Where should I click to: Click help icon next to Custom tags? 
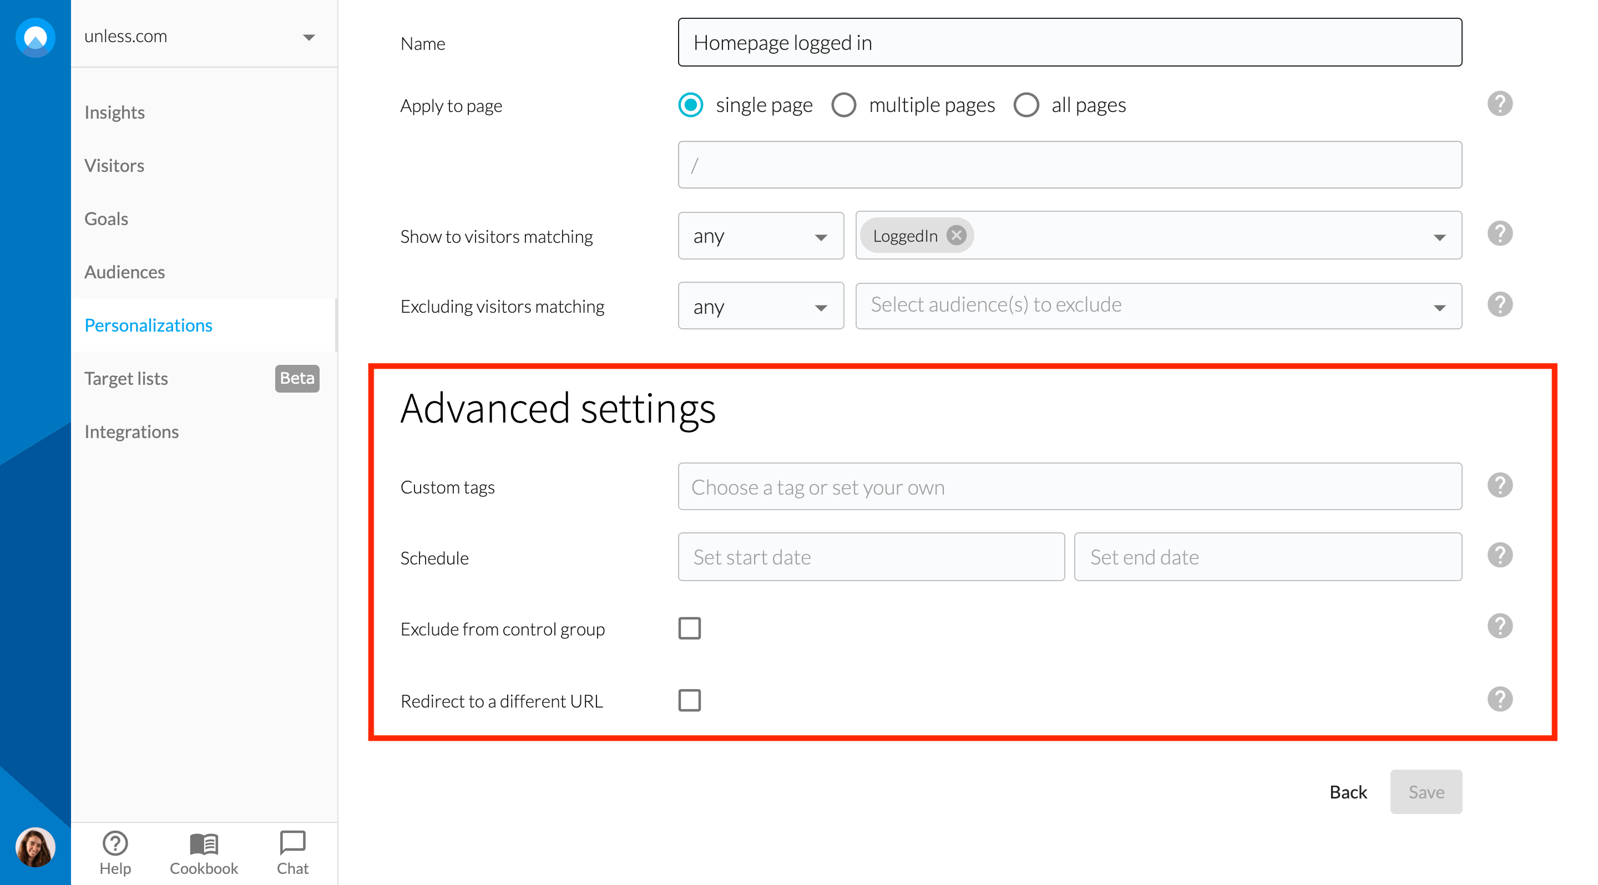point(1499,485)
